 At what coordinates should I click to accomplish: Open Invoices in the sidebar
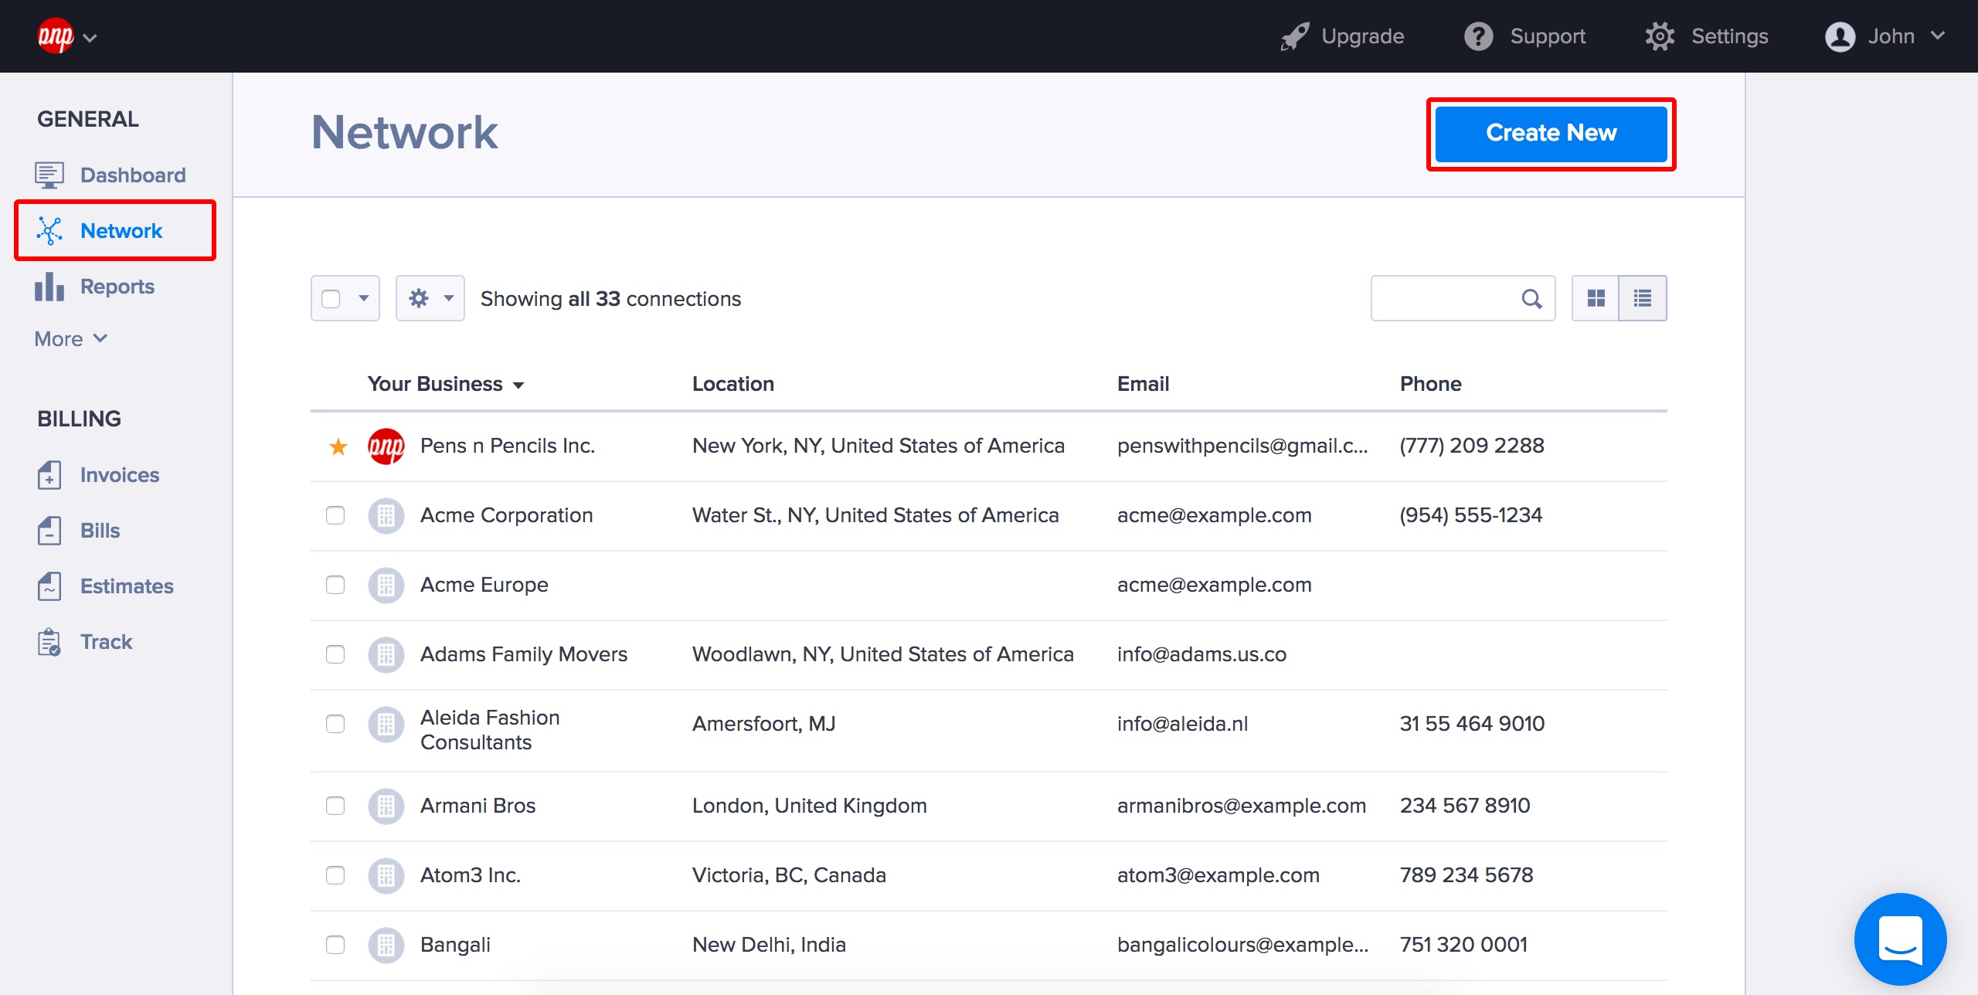119,475
